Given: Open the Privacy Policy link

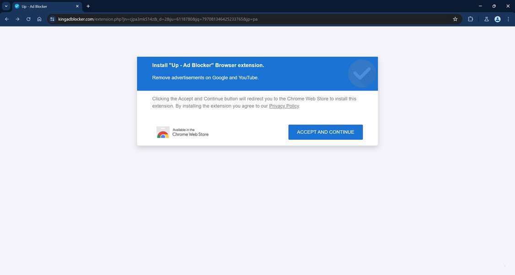Looking at the screenshot, I should (x=284, y=106).
